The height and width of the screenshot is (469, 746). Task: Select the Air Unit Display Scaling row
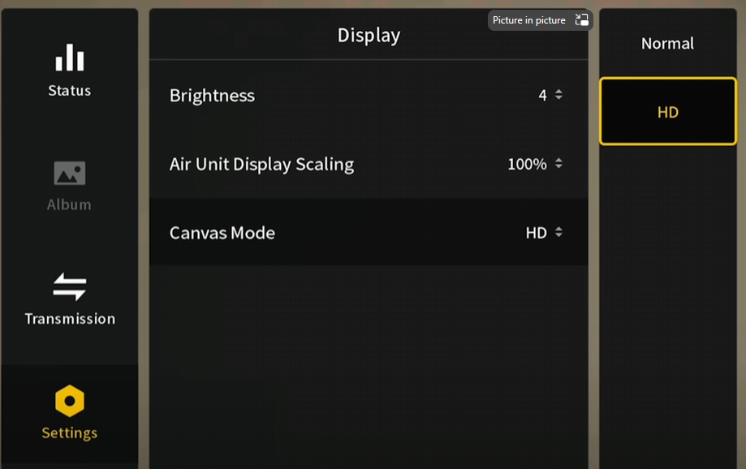coord(369,164)
